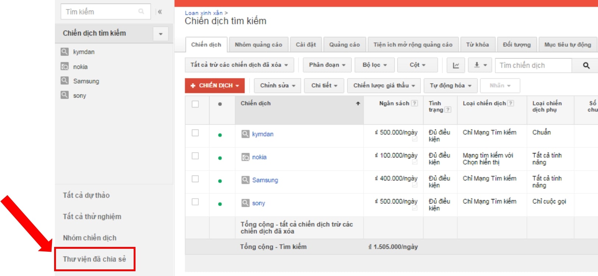598x276 pixels.
Task: Open the Mục tiêu tự động tab
Action: click(568, 45)
